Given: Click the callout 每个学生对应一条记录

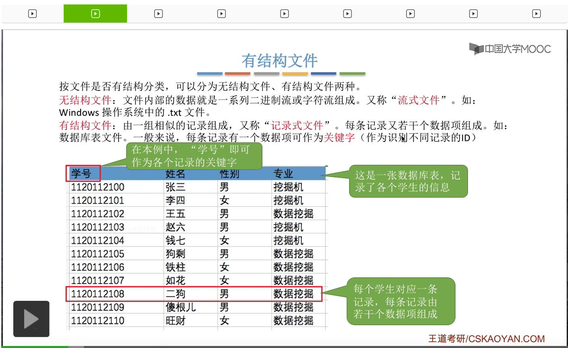Looking at the screenshot, I should point(401,301).
